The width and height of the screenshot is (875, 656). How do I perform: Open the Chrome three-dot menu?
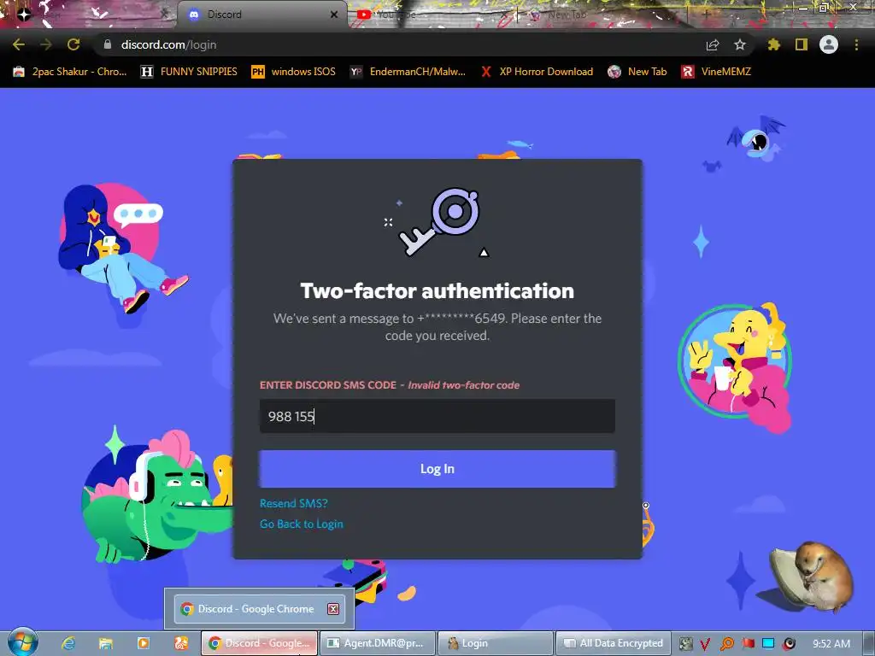tap(856, 44)
